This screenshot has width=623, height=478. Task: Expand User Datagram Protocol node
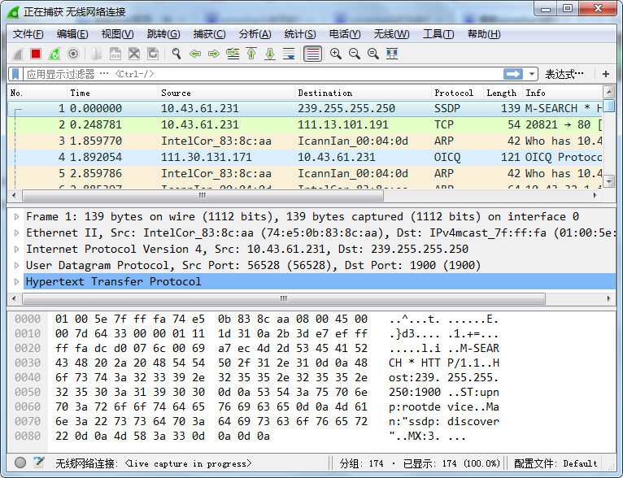pyautogui.click(x=16, y=266)
